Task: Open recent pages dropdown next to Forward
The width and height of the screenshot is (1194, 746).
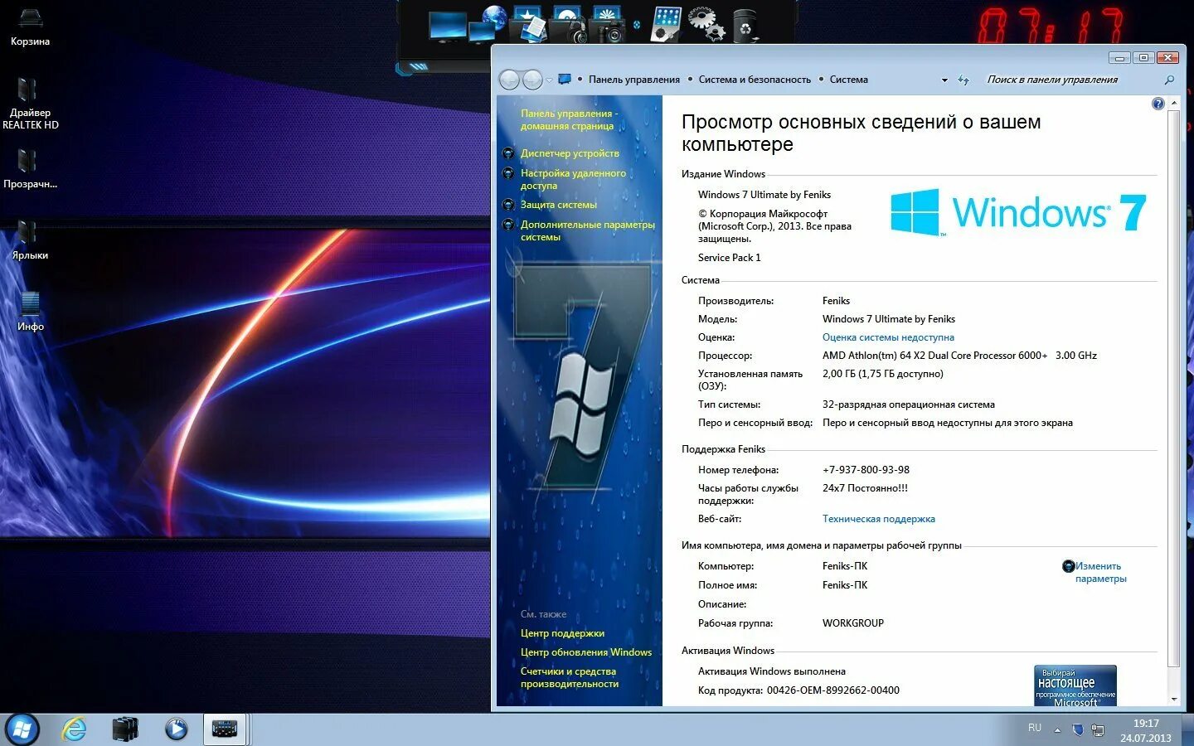Action: pos(549,80)
